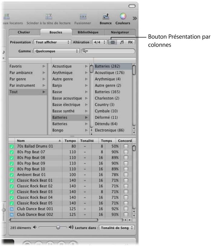Sort by Tempo column header
Image resolution: width=211 pixels, height=246 pixels.
click(x=70, y=141)
